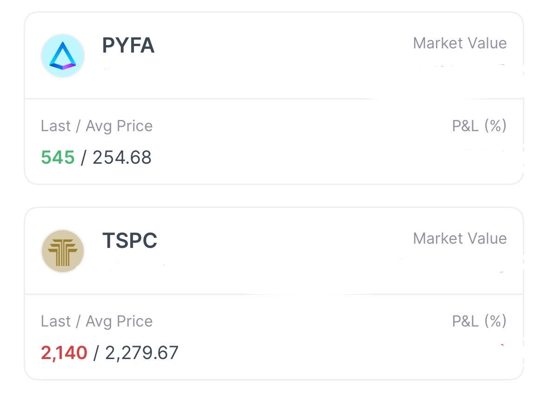Open PYFA details via its ticker logo

pos(63,55)
